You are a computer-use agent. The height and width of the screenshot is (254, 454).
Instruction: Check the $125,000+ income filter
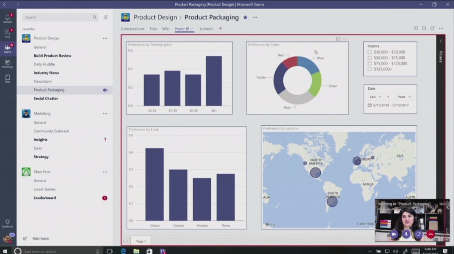point(369,69)
